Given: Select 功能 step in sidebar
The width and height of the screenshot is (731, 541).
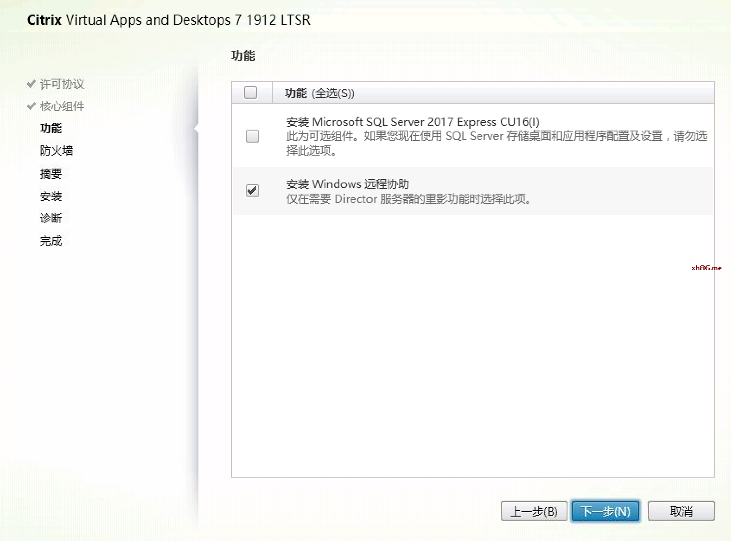Looking at the screenshot, I should pos(51,128).
